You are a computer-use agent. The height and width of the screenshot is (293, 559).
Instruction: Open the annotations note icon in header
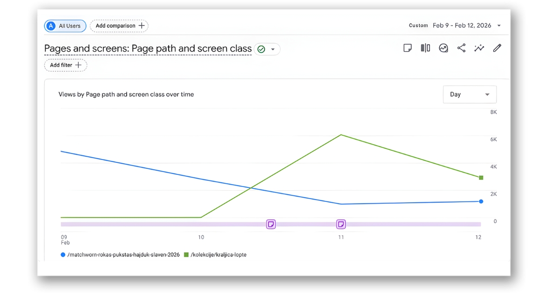coord(408,48)
